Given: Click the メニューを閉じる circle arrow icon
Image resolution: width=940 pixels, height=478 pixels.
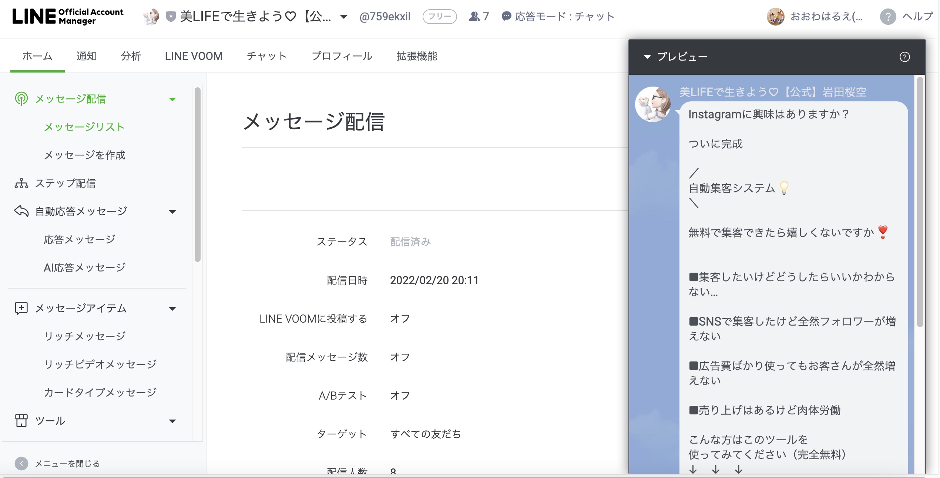Looking at the screenshot, I should [21, 464].
